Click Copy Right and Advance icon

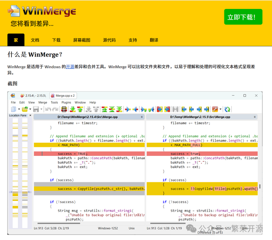(x=144, y=109)
